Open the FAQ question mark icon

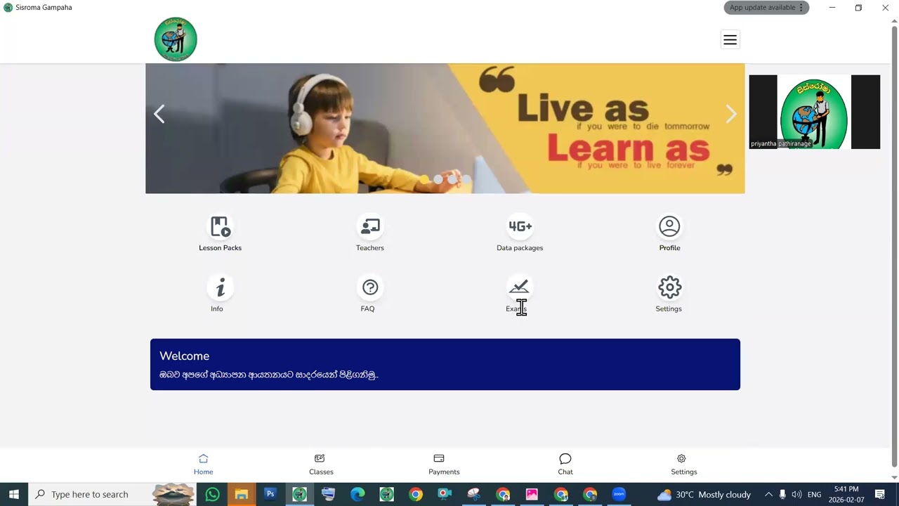(x=370, y=287)
